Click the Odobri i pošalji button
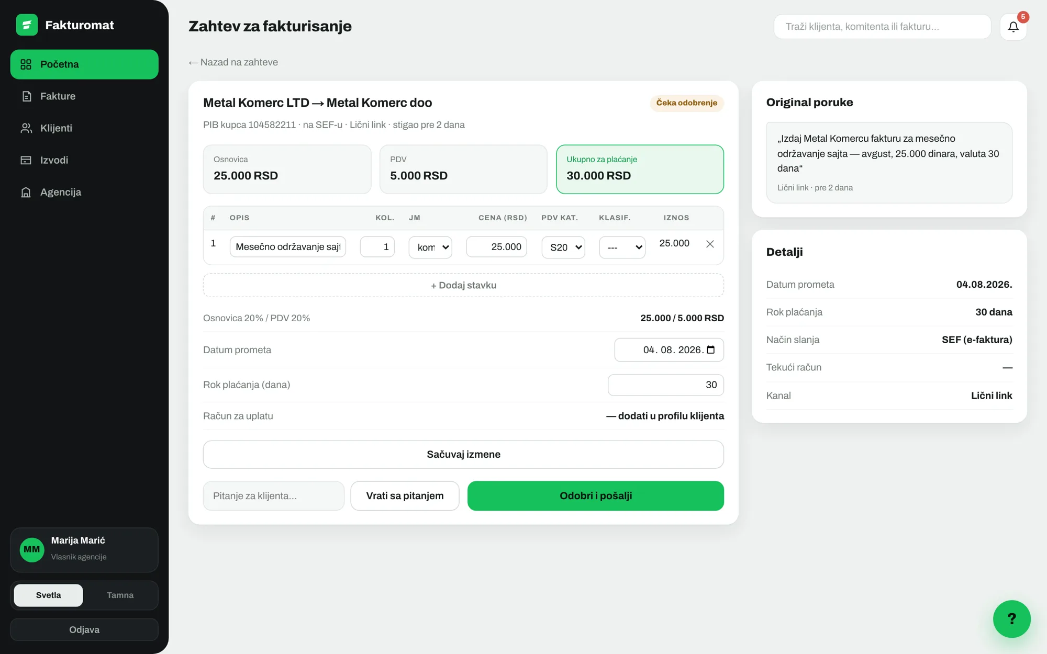Screen dimensions: 1047x654 [x=596, y=495]
